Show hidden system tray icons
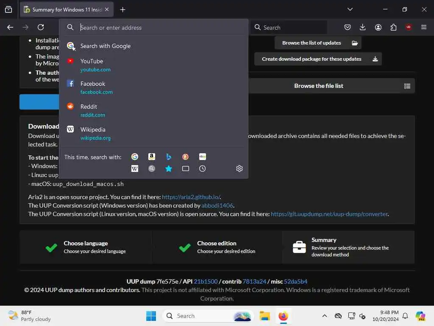 [x=325, y=316]
